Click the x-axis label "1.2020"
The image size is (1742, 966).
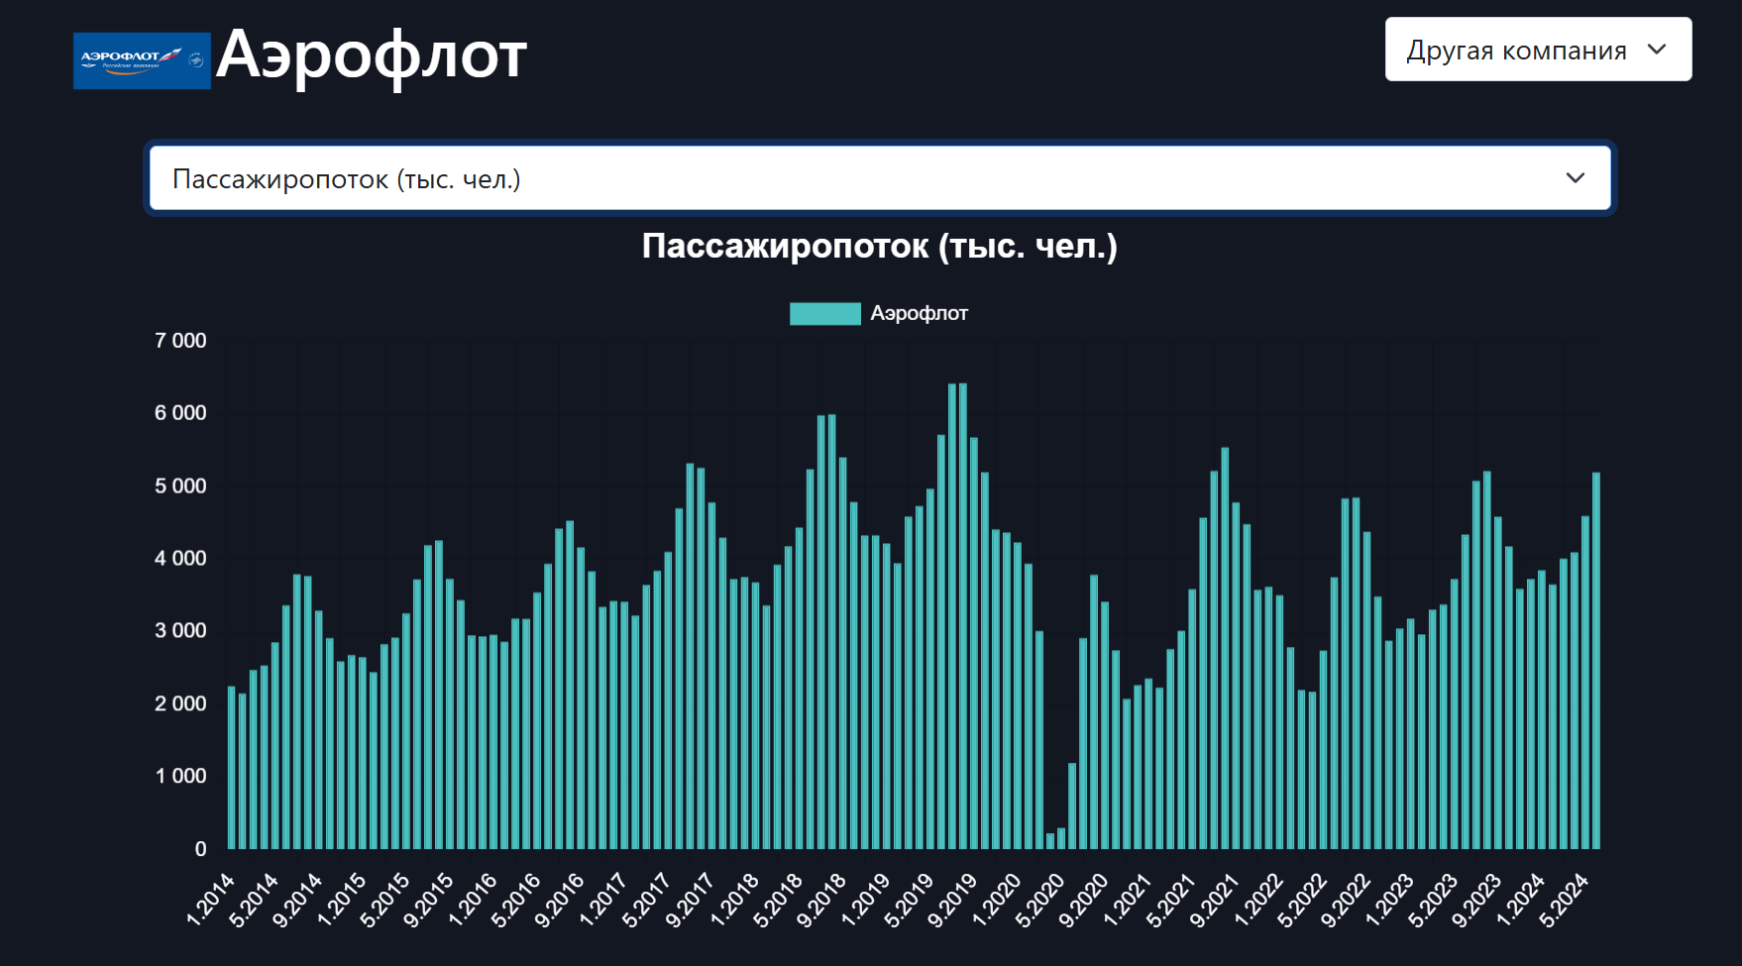pos(998,900)
